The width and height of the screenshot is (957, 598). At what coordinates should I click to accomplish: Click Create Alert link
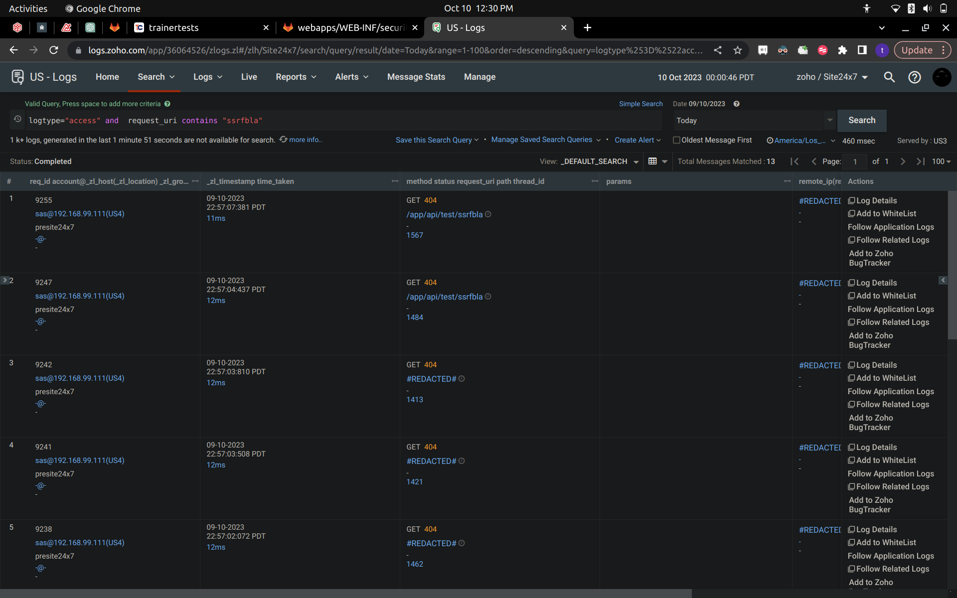(634, 140)
